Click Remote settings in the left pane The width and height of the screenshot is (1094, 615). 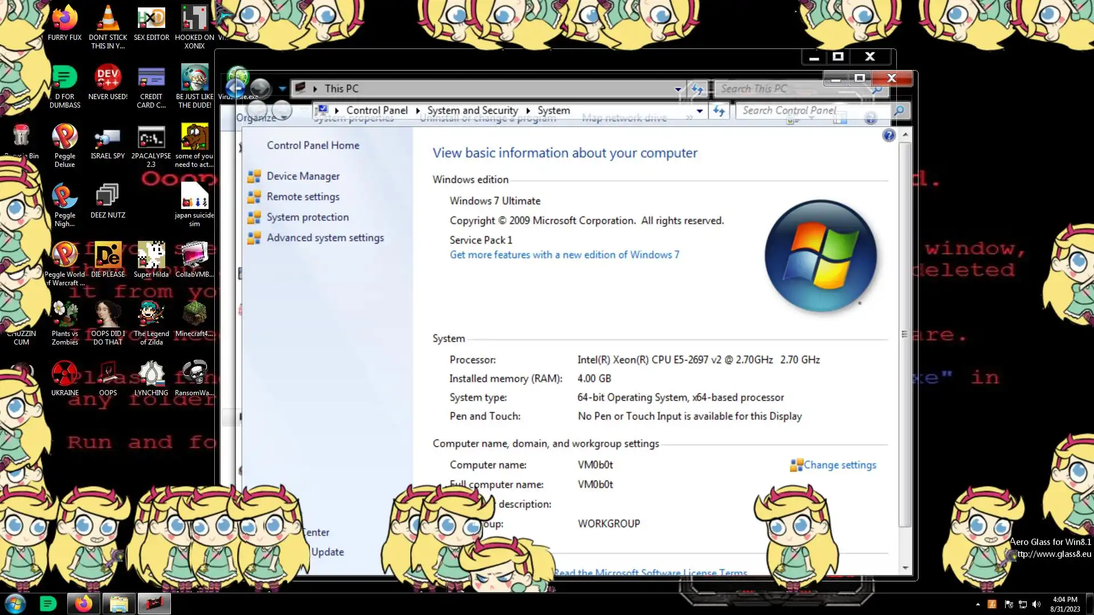tap(303, 196)
